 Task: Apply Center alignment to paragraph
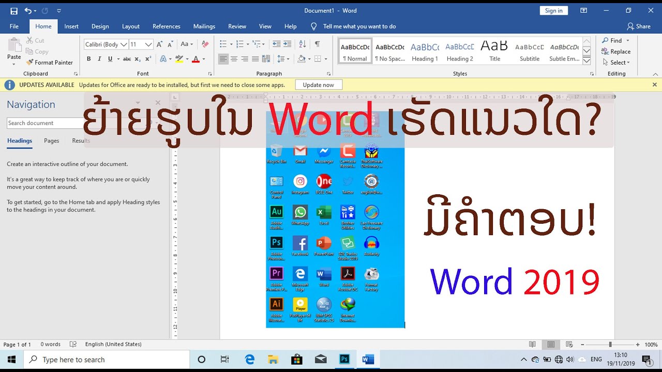[234, 59]
